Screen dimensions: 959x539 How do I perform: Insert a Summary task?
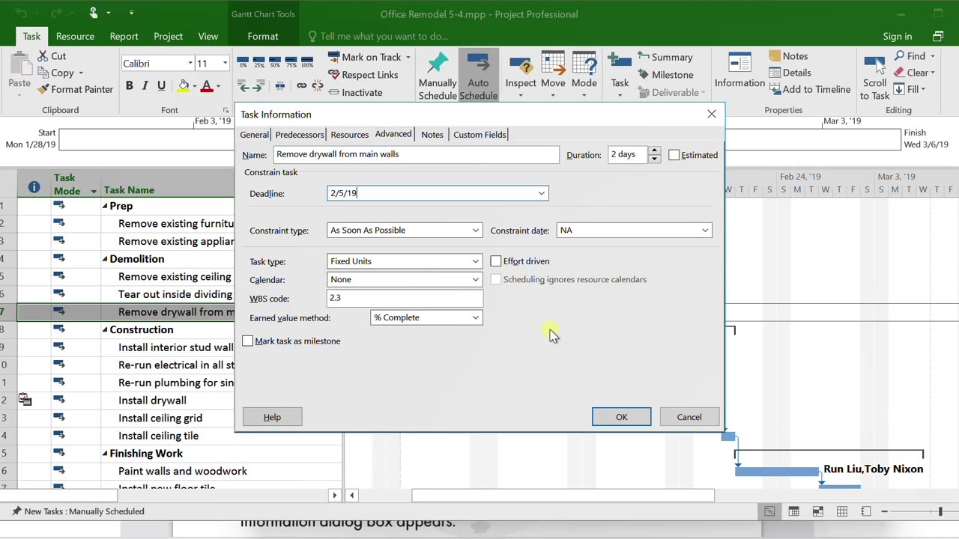point(665,57)
